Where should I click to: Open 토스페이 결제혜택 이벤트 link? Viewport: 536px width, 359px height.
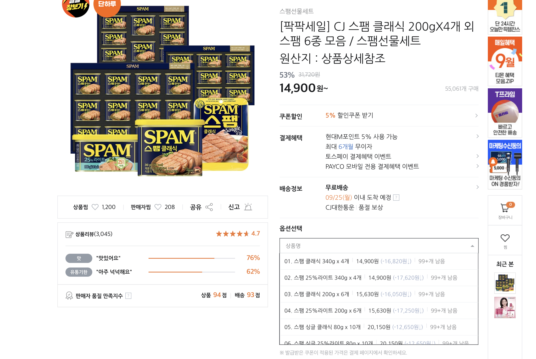click(x=358, y=156)
